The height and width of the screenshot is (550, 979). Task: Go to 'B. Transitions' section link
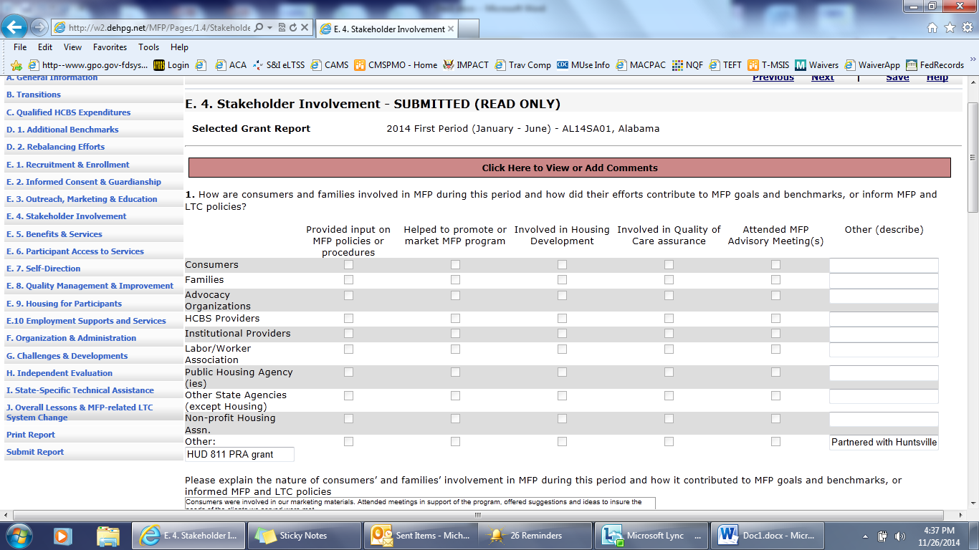click(x=34, y=95)
